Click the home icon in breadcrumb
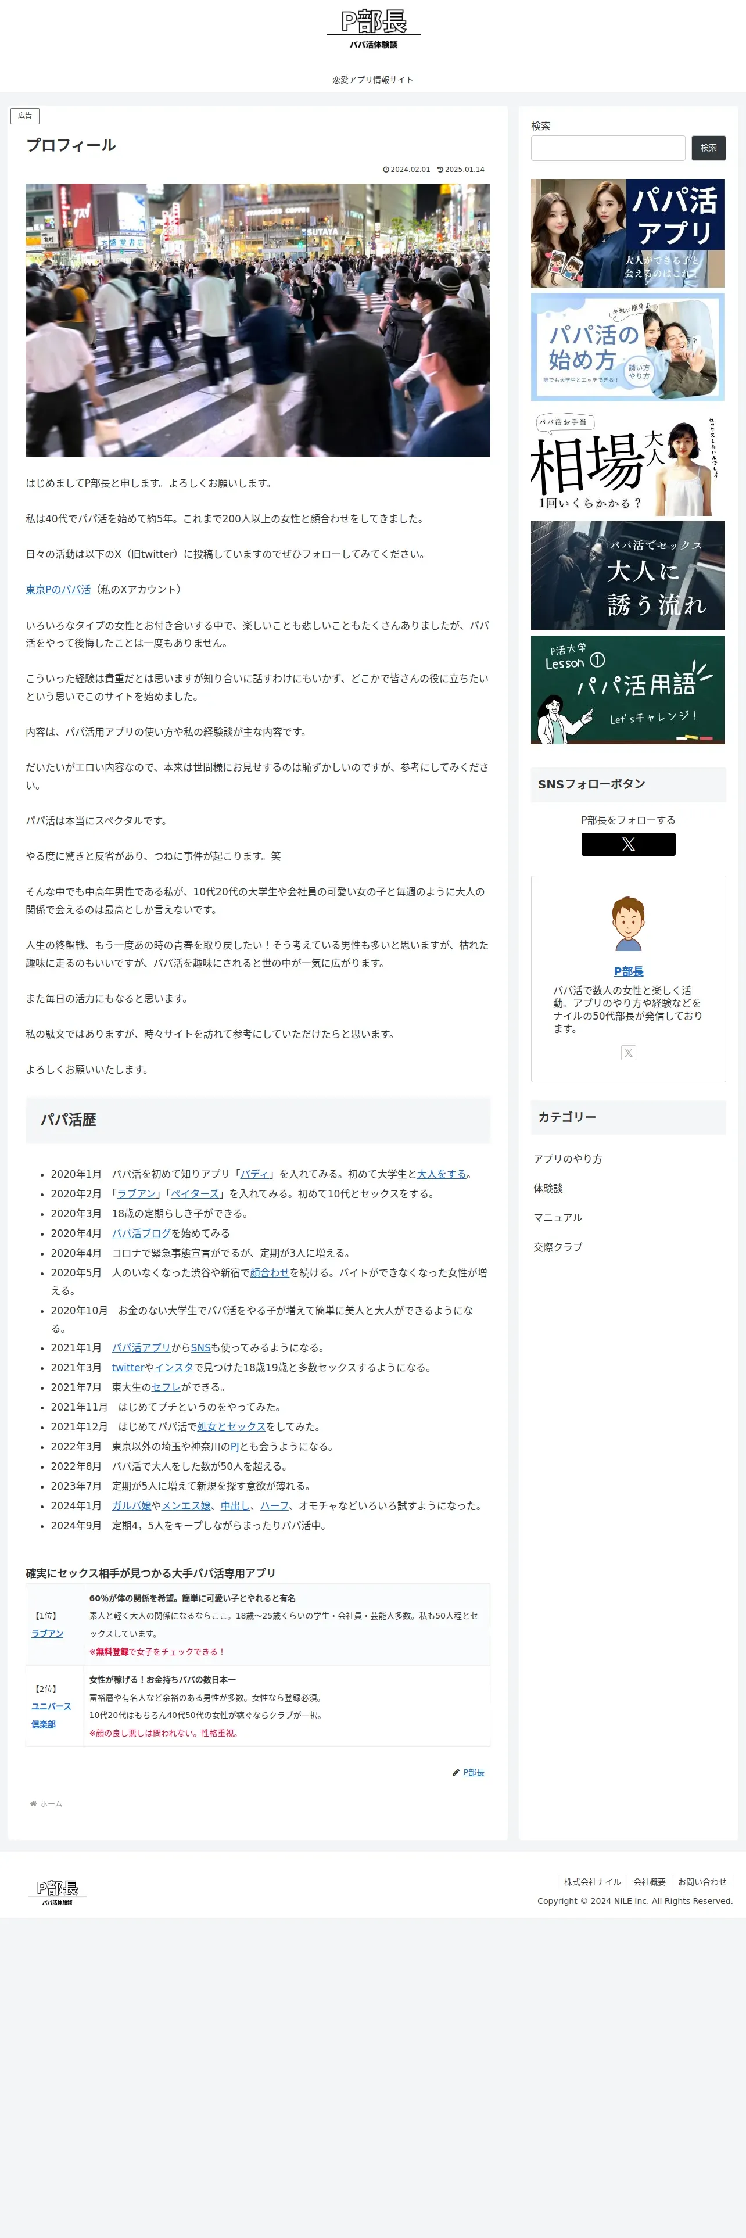 (x=33, y=1803)
